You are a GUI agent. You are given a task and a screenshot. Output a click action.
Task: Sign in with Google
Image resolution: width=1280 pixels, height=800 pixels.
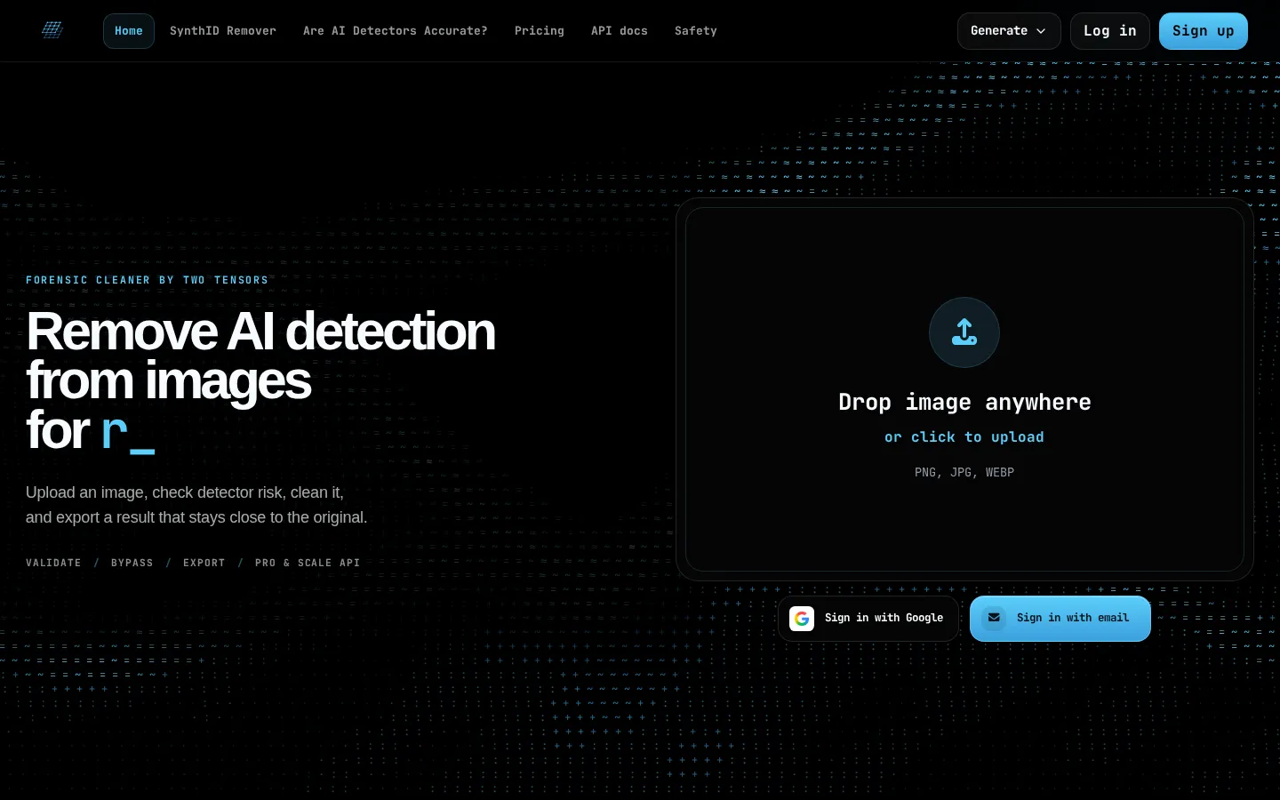[x=868, y=619]
